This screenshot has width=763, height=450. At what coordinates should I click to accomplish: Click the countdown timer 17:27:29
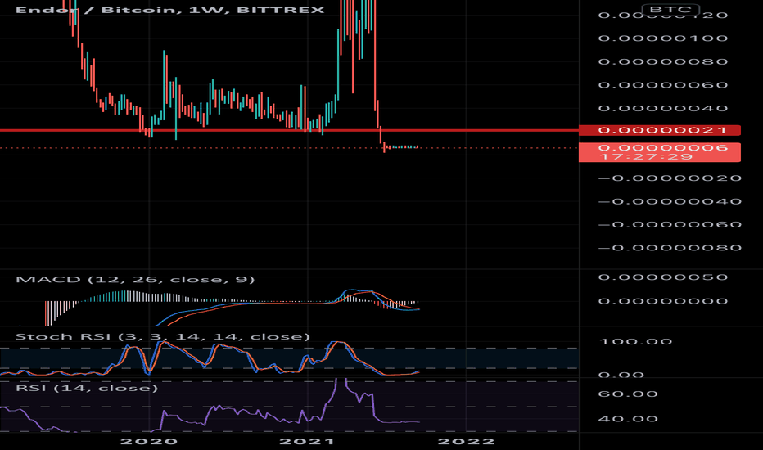point(646,156)
